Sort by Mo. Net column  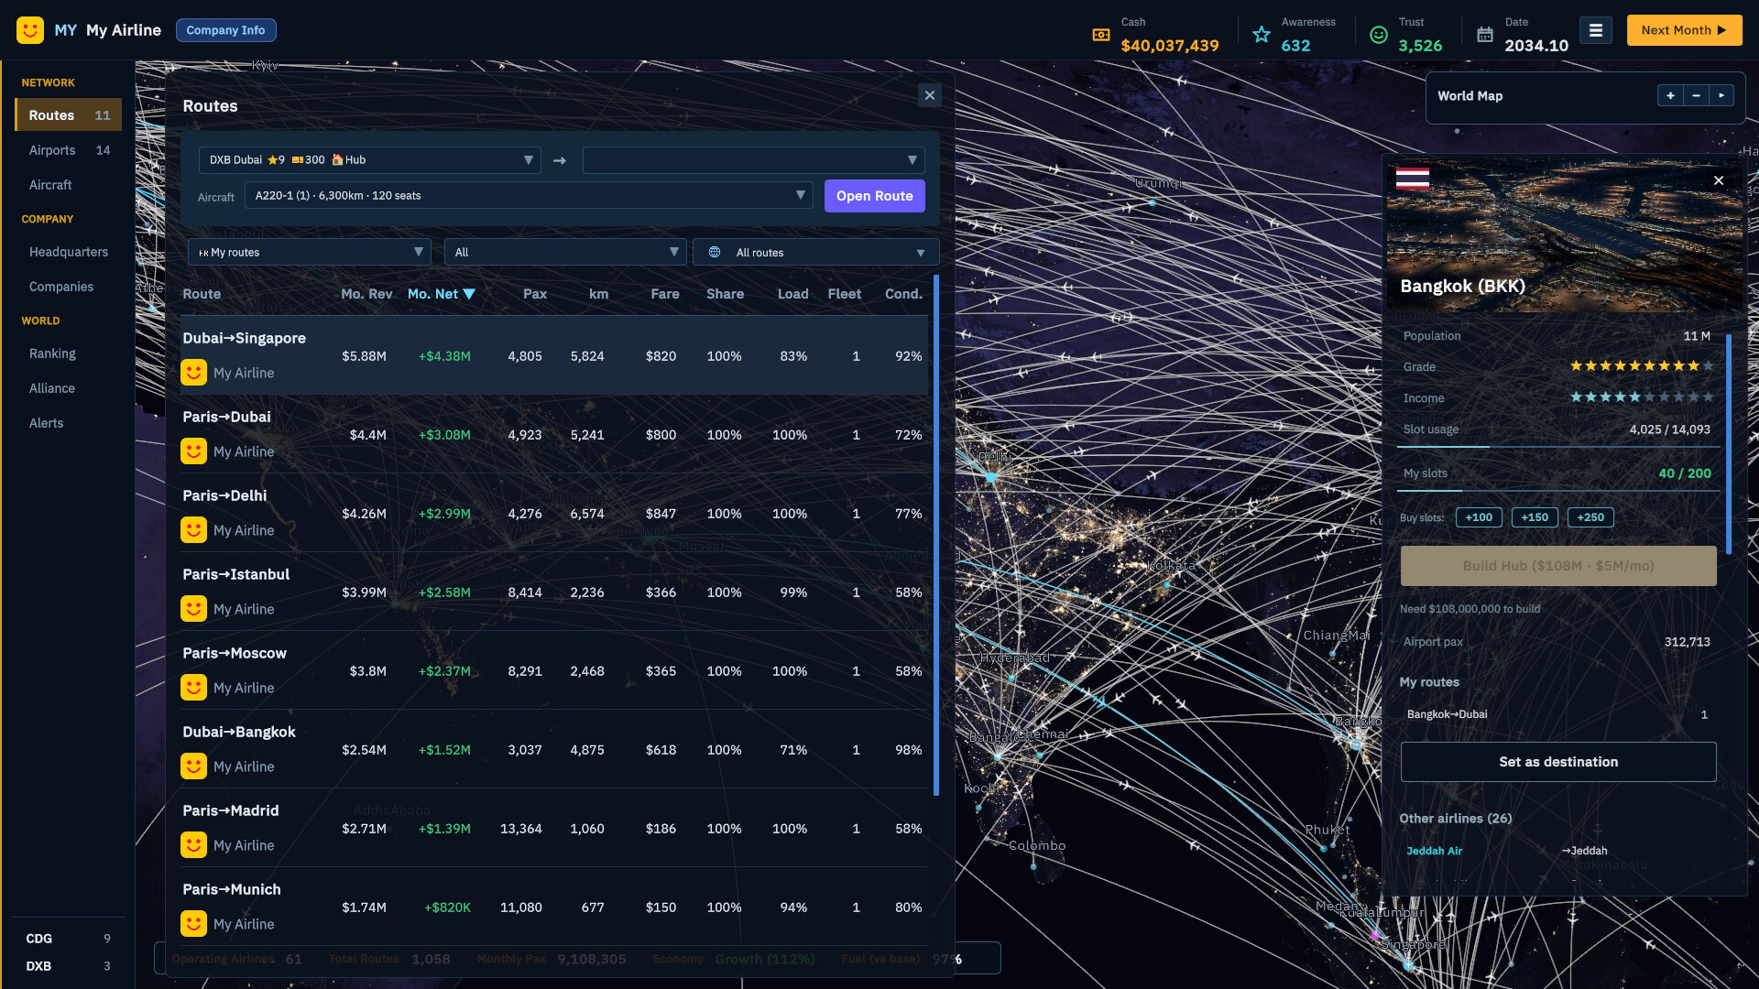click(x=441, y=294)
